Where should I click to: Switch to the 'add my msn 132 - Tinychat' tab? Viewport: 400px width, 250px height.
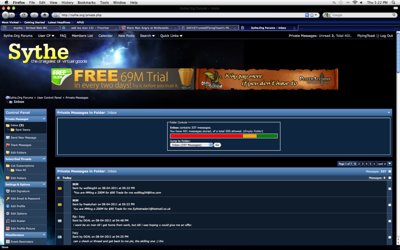[90, 28]
